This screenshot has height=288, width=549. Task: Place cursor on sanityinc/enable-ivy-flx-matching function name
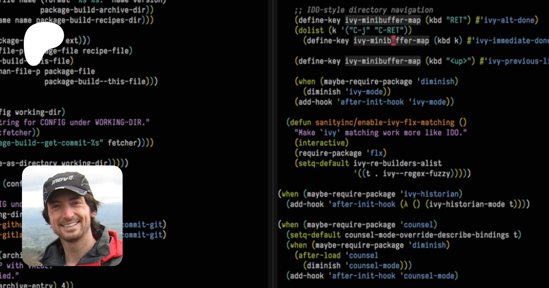pyautogui.click(x=385, y=123)
